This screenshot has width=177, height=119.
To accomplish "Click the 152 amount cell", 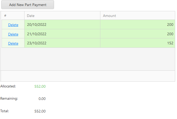I will (x=170, y=43).
